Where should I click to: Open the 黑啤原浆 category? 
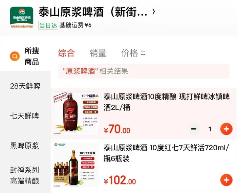(x=25, y=146)
